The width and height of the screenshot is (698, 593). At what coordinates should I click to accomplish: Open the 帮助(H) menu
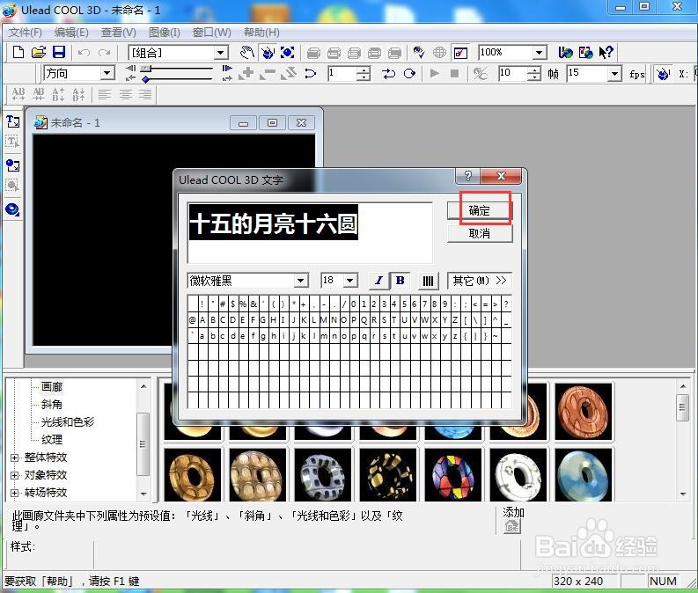tap(261, 33)
